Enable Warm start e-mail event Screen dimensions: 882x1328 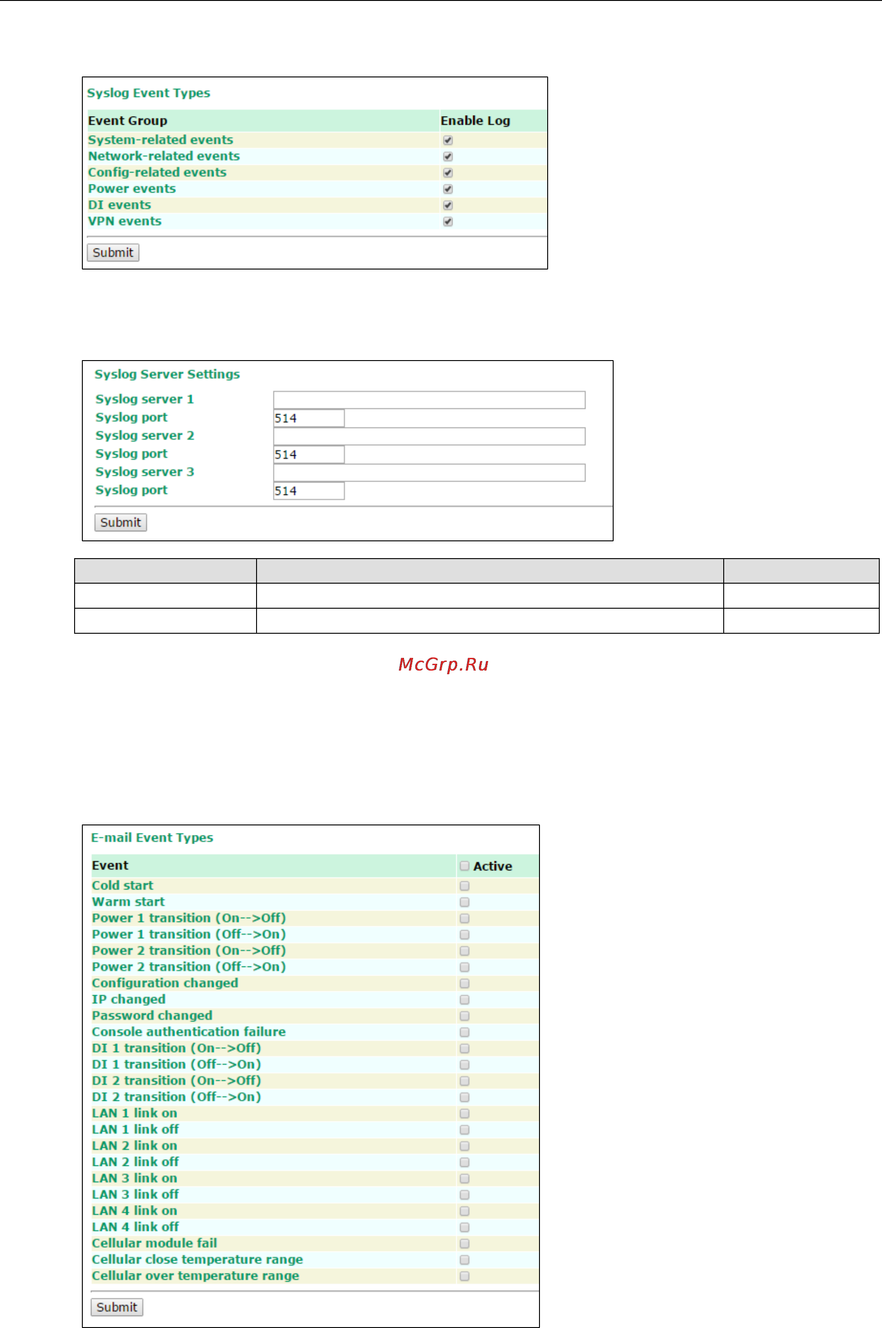pyautogui.click(x=464, y=902)
